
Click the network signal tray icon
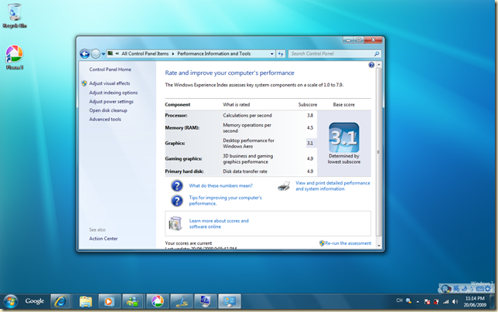point(446,301)
